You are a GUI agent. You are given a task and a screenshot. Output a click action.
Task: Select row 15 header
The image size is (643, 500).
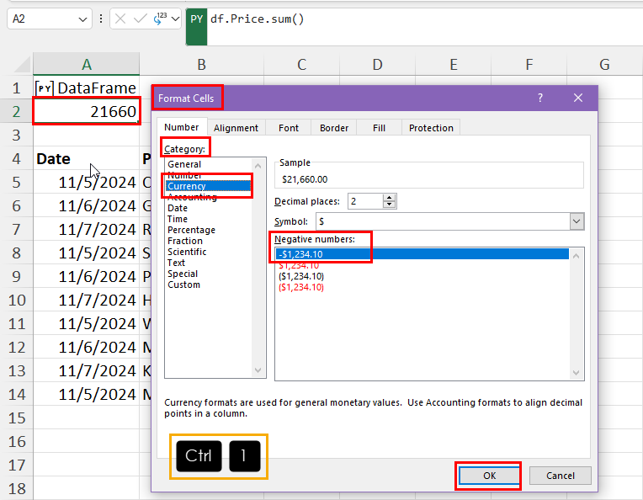pyautogui.click(x=16, y=418)
